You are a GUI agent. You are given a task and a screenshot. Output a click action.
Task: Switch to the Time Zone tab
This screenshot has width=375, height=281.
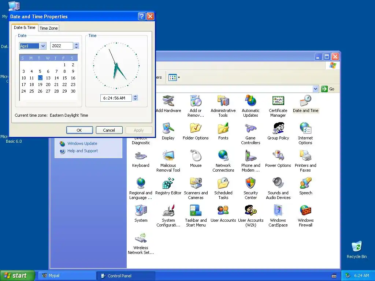[x=49, y=28]
